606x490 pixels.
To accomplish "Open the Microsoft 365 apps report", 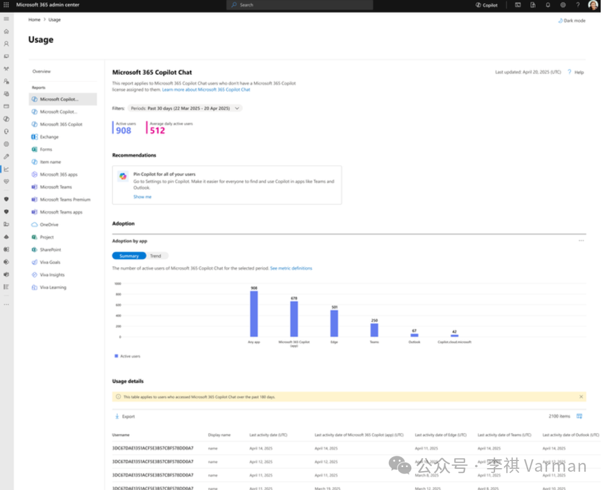I will (59, 175).
